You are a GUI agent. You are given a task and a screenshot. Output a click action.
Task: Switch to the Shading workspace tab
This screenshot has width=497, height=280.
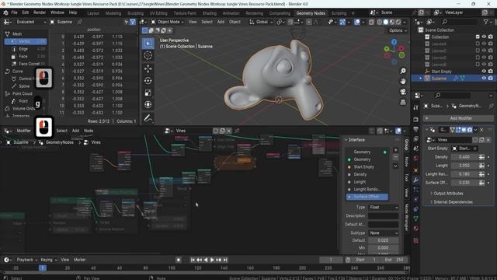pyautogui.click(x=210, y=13)
